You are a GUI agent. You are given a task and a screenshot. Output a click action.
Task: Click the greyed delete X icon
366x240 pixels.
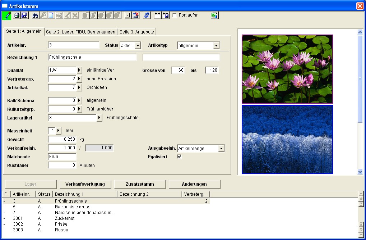pos(75,15)
